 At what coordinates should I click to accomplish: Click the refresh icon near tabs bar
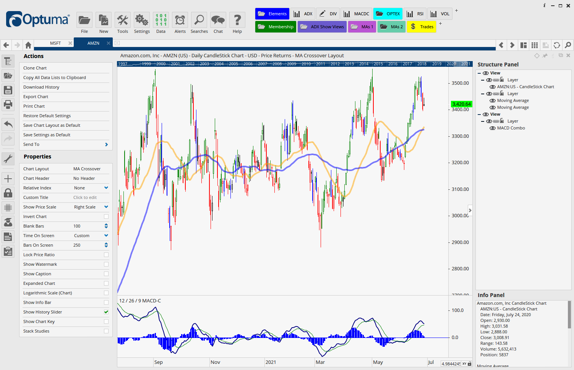557,45
